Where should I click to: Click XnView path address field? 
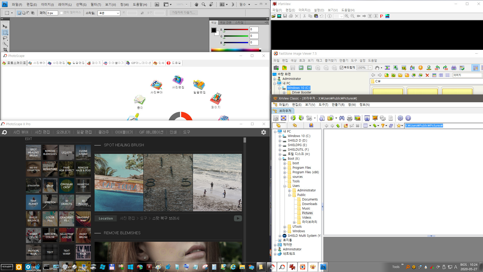pyautogui.click(x=444, y=126)
